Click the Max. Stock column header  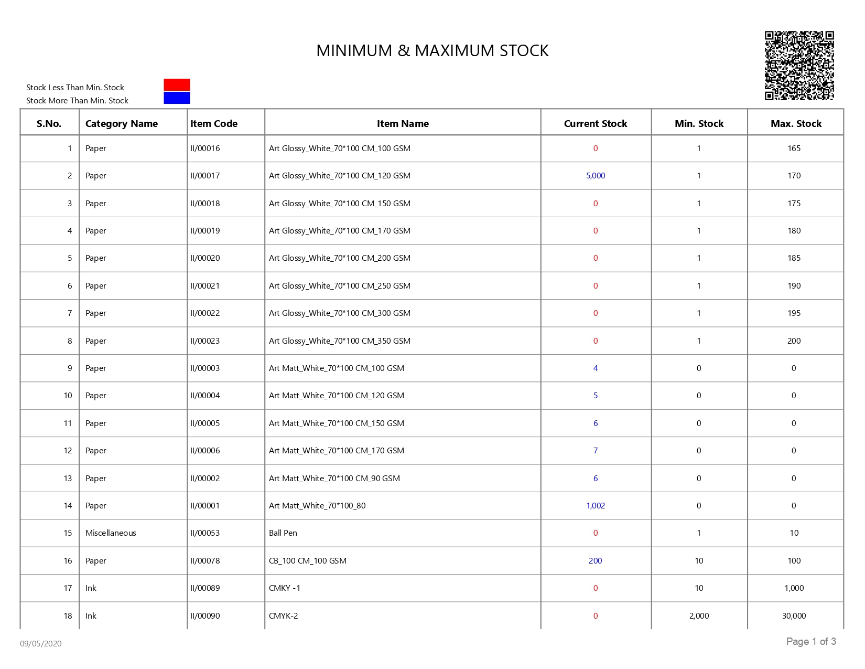point(796,124)
